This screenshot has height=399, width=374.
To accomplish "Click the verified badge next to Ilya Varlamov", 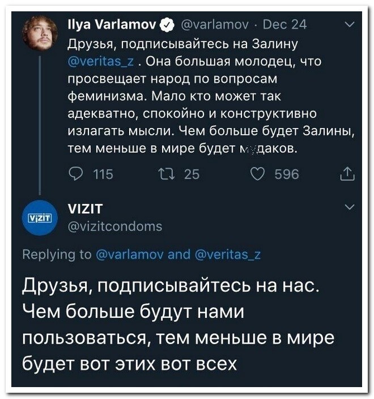I will [168, 24].
